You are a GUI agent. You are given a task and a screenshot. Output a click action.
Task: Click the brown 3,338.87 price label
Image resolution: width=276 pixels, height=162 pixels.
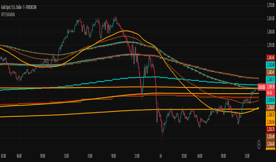(x=270, y=107)
